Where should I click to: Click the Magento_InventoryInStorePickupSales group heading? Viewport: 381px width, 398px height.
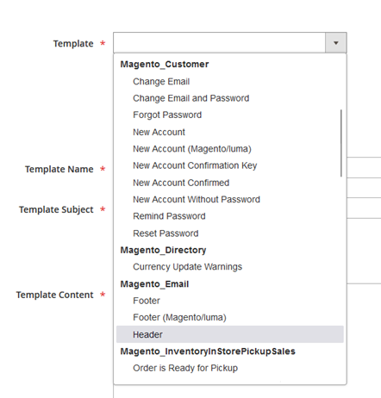pos(208,351)
